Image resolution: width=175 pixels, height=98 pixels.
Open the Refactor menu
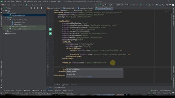point(30,2)
